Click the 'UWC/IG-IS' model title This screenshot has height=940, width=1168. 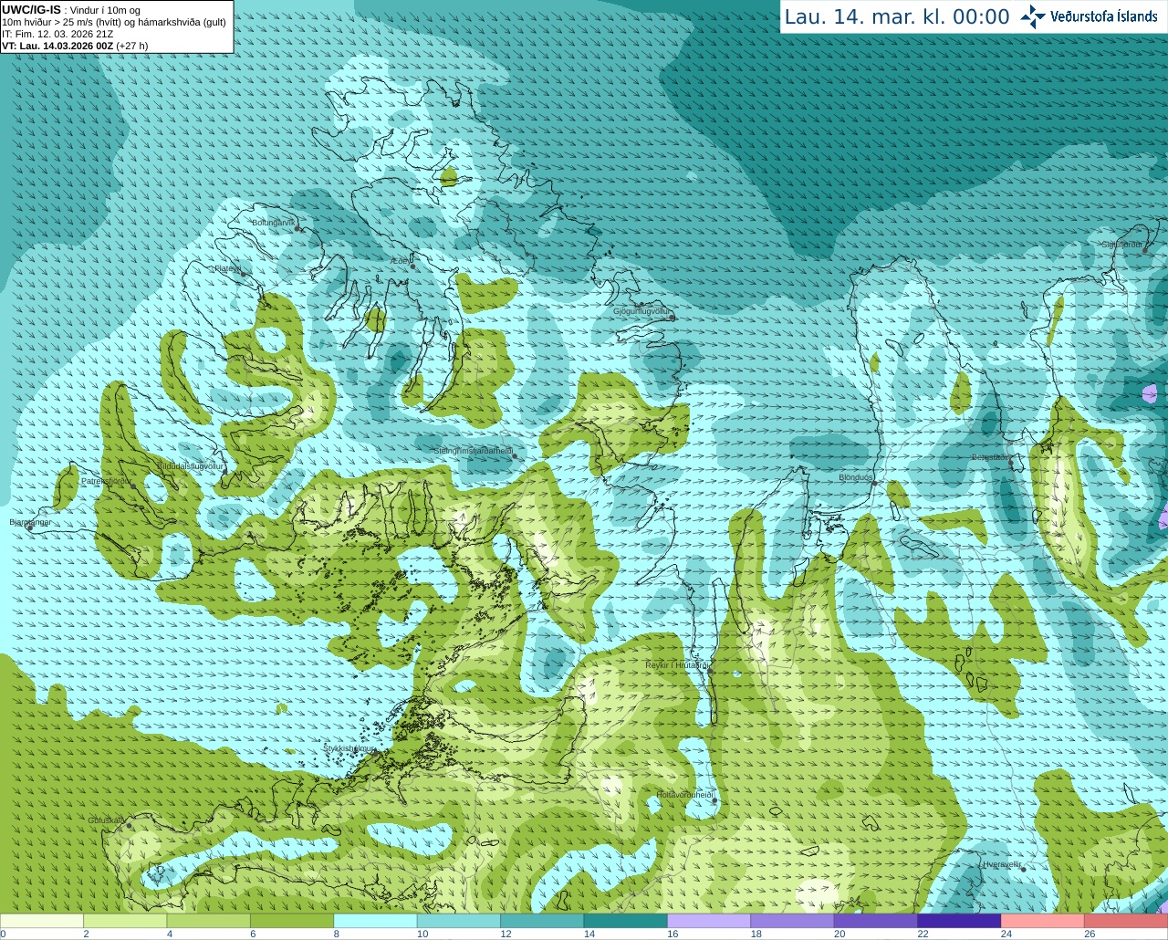pos(31,9)
